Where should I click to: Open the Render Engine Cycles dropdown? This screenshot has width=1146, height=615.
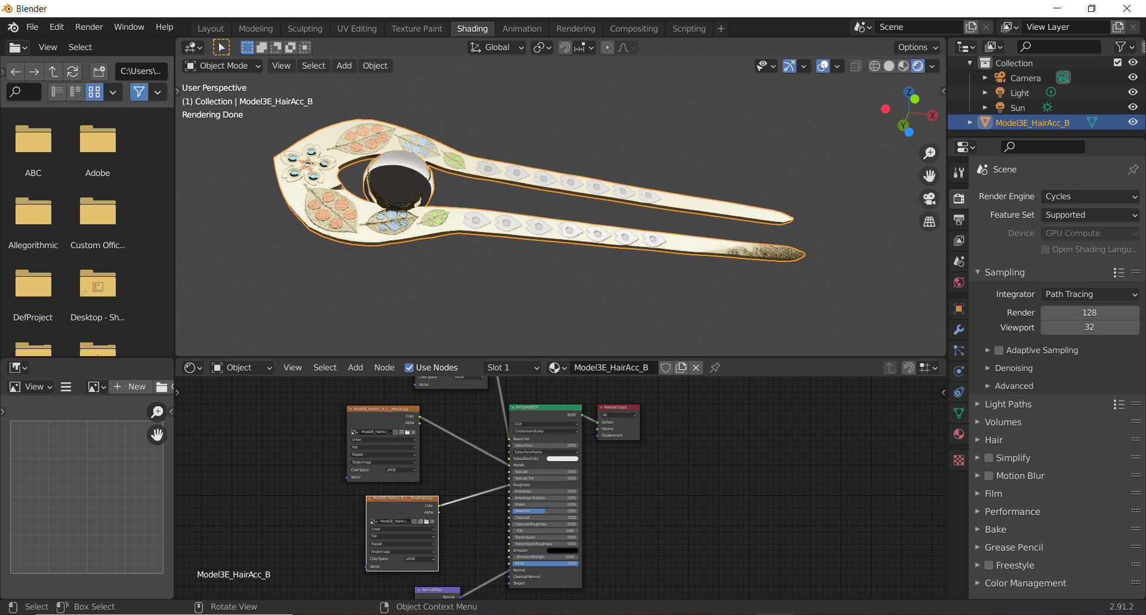click(x=1090, y=196)
